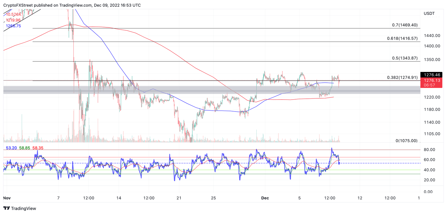Image resolution: width=447 pixels, height=214 pixels.
Task: Click the green 58.85 RSI value
Action: 24,148
